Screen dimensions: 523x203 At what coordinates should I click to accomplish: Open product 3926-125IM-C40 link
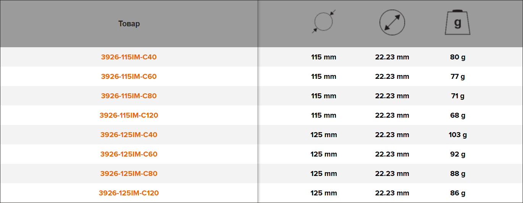click(x=129, y=135)
